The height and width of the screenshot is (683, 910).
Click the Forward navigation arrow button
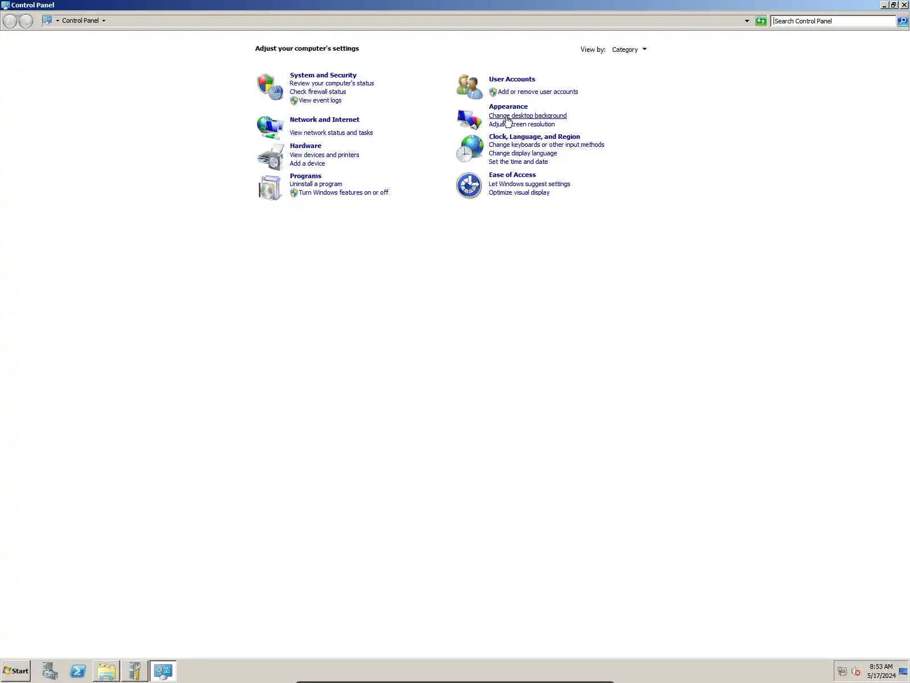[26, 21]
